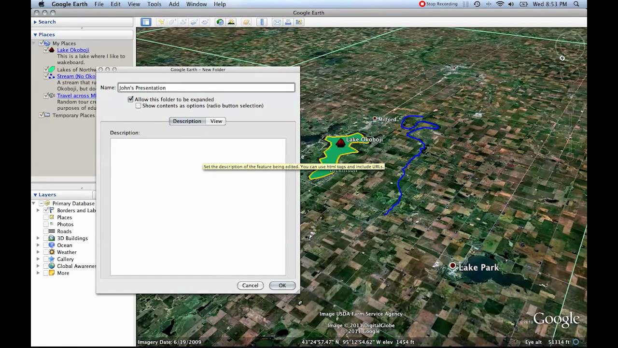The height and width of the screenshot is (348, 618).
Task: Click the View in Google Maps icon
Action: tap(299, 22)
